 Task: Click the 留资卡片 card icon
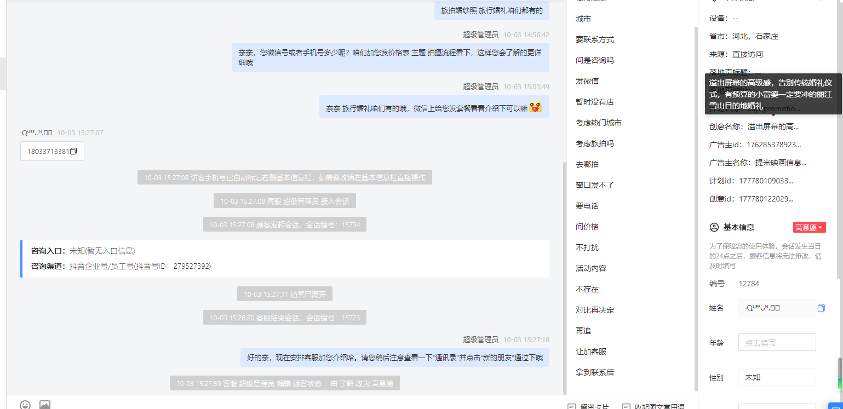pyautogui.click(x=572, y=407)
